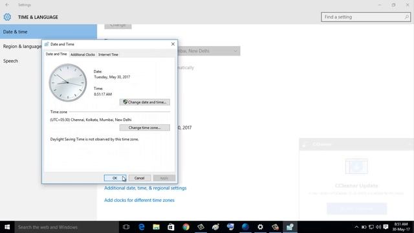The image size is (414, 233).
Task: Open the computer monitor taskbar app
Action: point(230,227)
